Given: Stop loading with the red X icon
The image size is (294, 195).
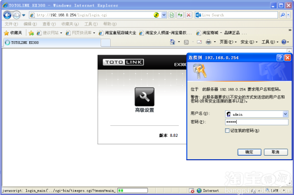Looking at the screenshot, I should [189, 15].
